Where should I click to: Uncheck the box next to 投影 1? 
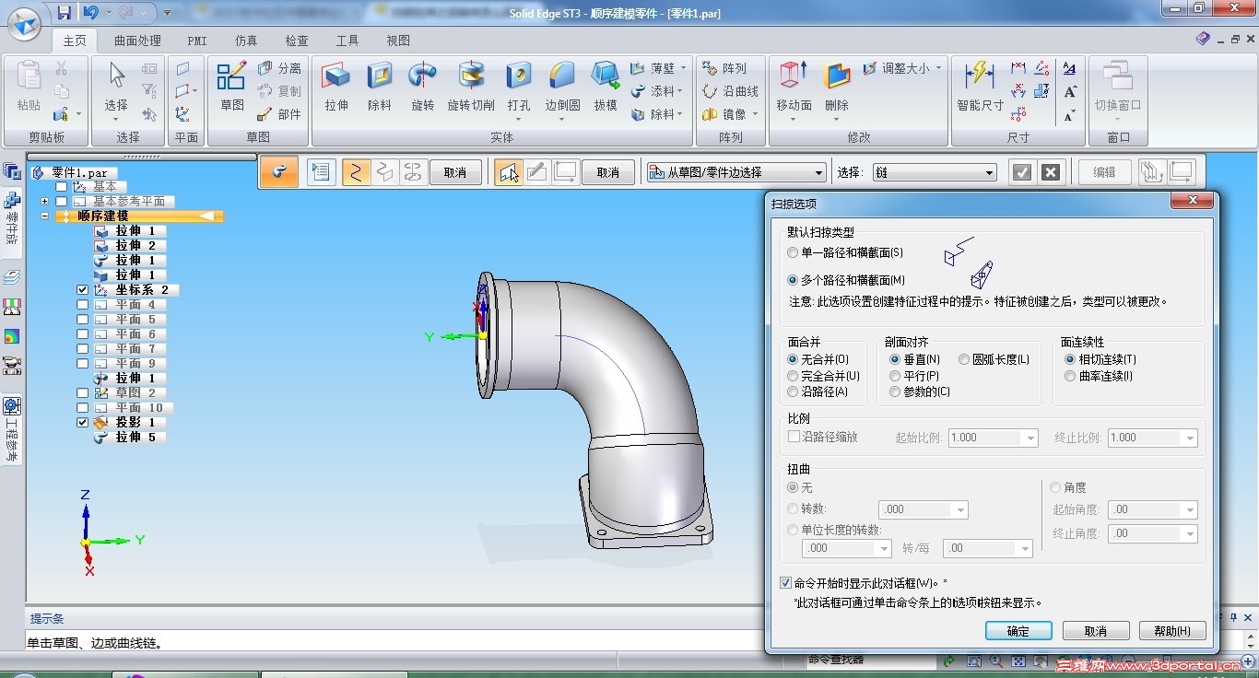coord(84,423)
